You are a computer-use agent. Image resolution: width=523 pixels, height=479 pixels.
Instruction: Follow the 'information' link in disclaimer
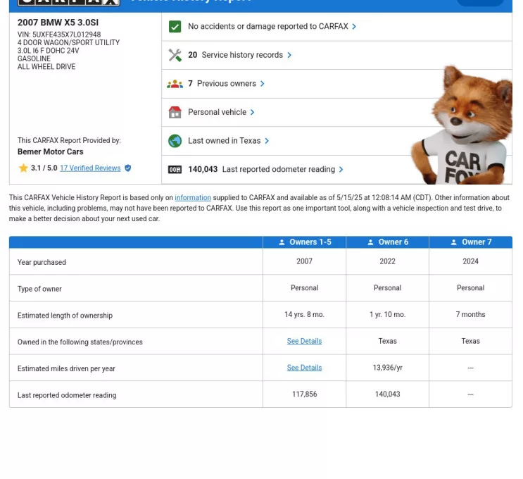[193, 198]
